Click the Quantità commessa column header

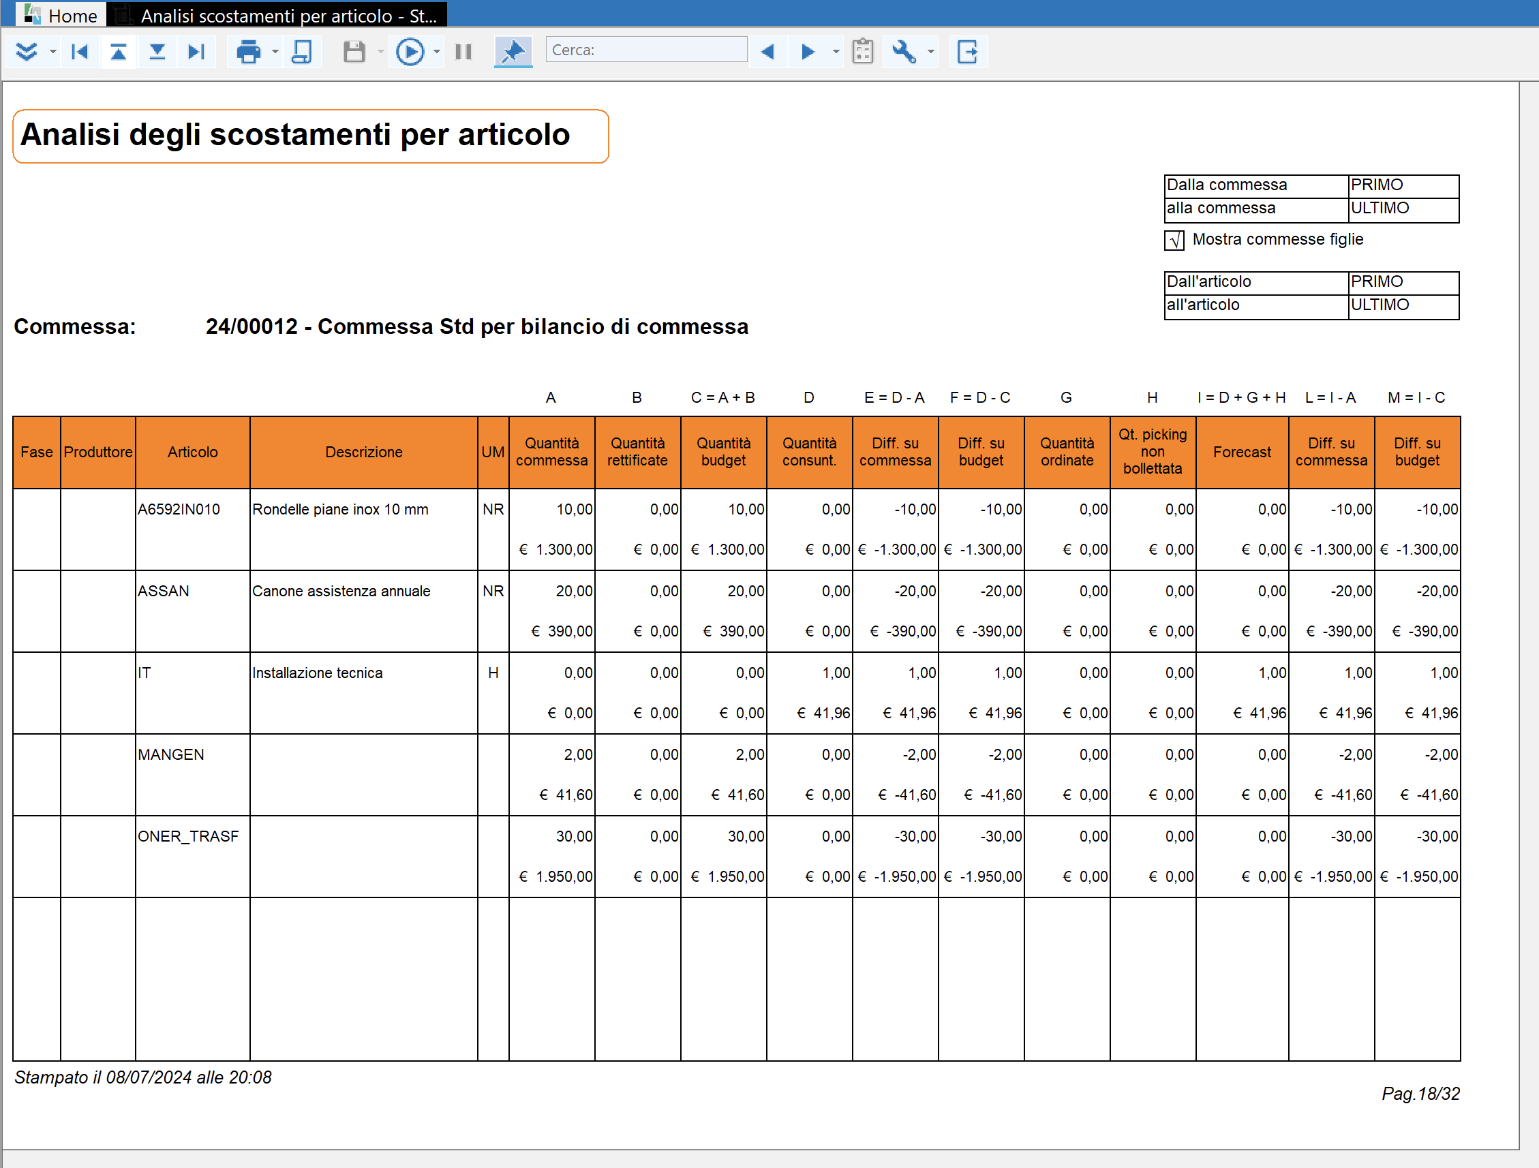[x=551, y=452]
